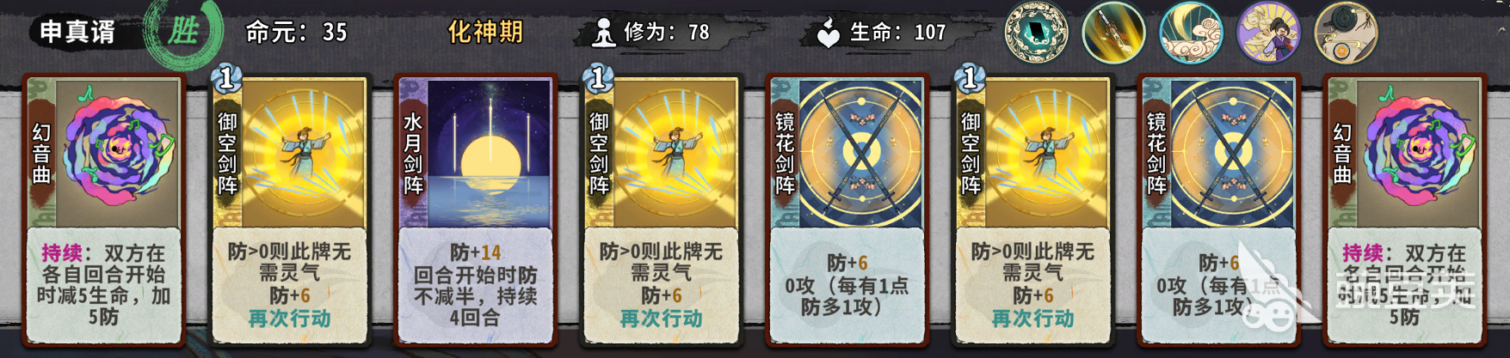
Task: Select the golden sword talent icon
Action: (1113, 33)
